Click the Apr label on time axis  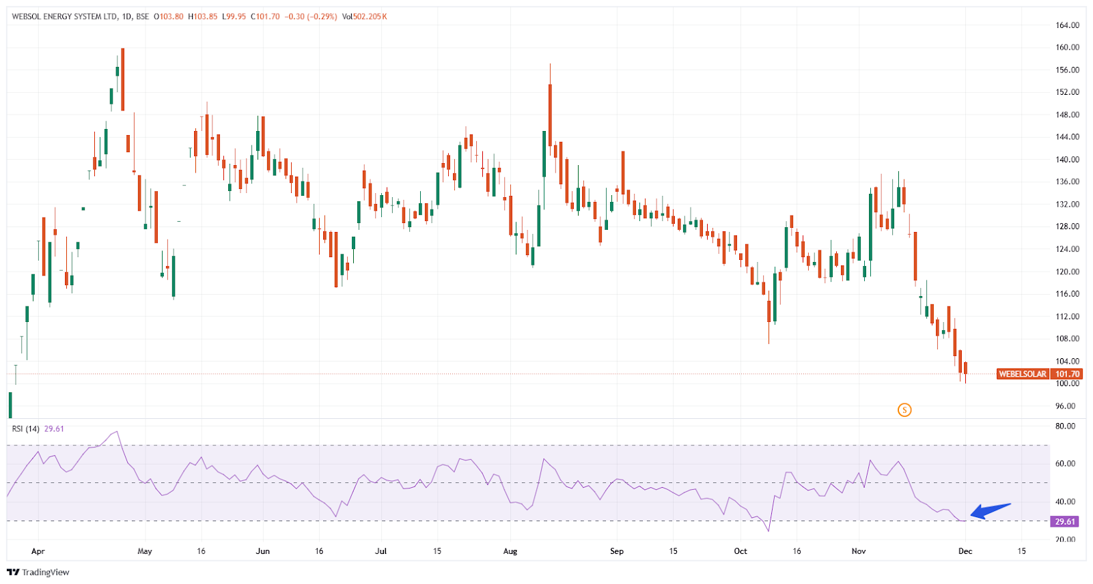click(38, 551)
